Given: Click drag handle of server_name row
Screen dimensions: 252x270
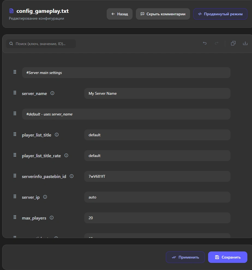Looking at the screenshot, I should point(15,93).
